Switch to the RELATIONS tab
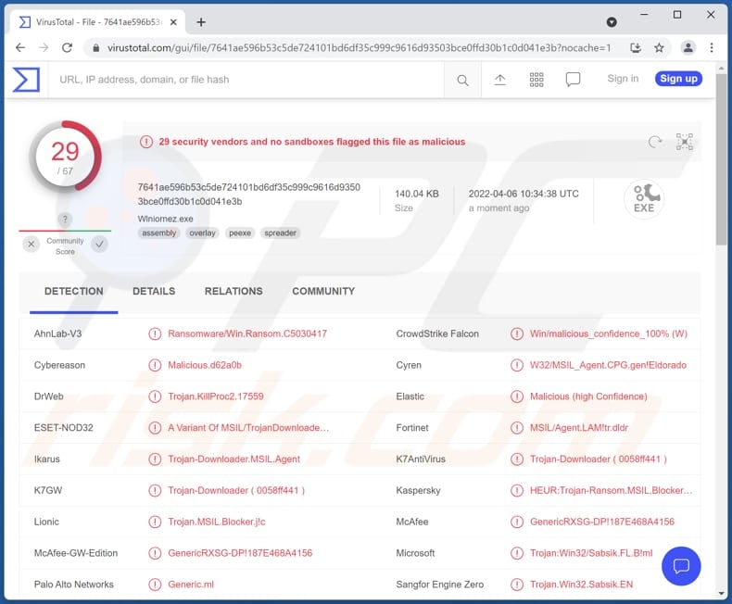The image size is (732, 604). coord(233,291)
